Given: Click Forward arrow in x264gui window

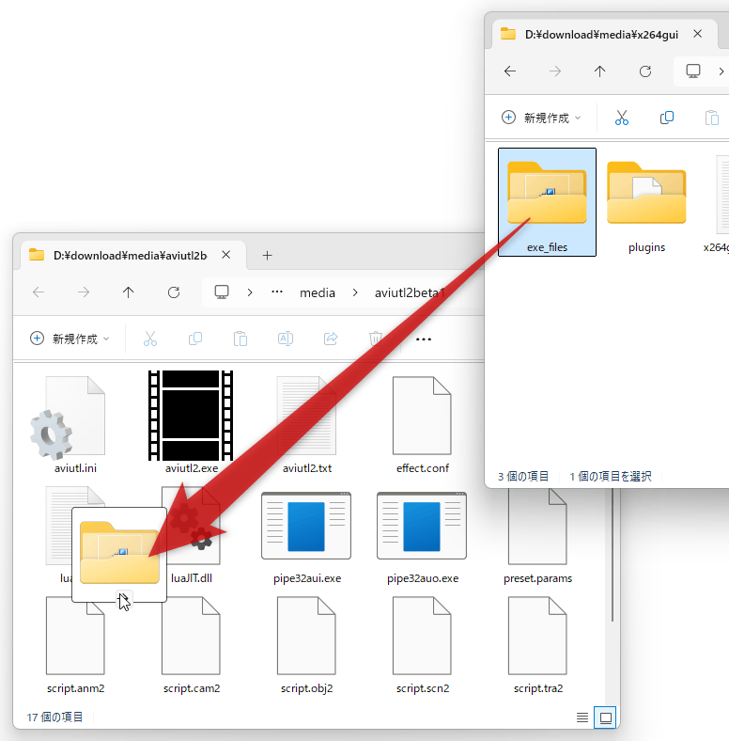Looking at the screenshot, I should click(555, 71).
